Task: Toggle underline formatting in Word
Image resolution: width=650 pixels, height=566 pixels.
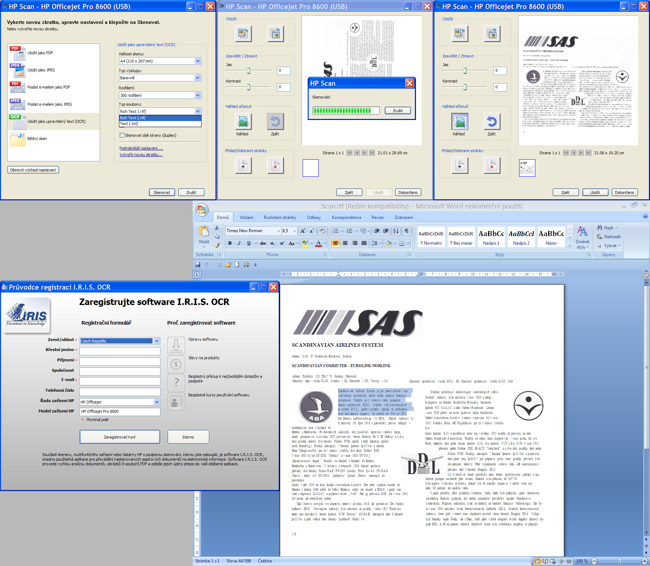Action: pos(249,243)
